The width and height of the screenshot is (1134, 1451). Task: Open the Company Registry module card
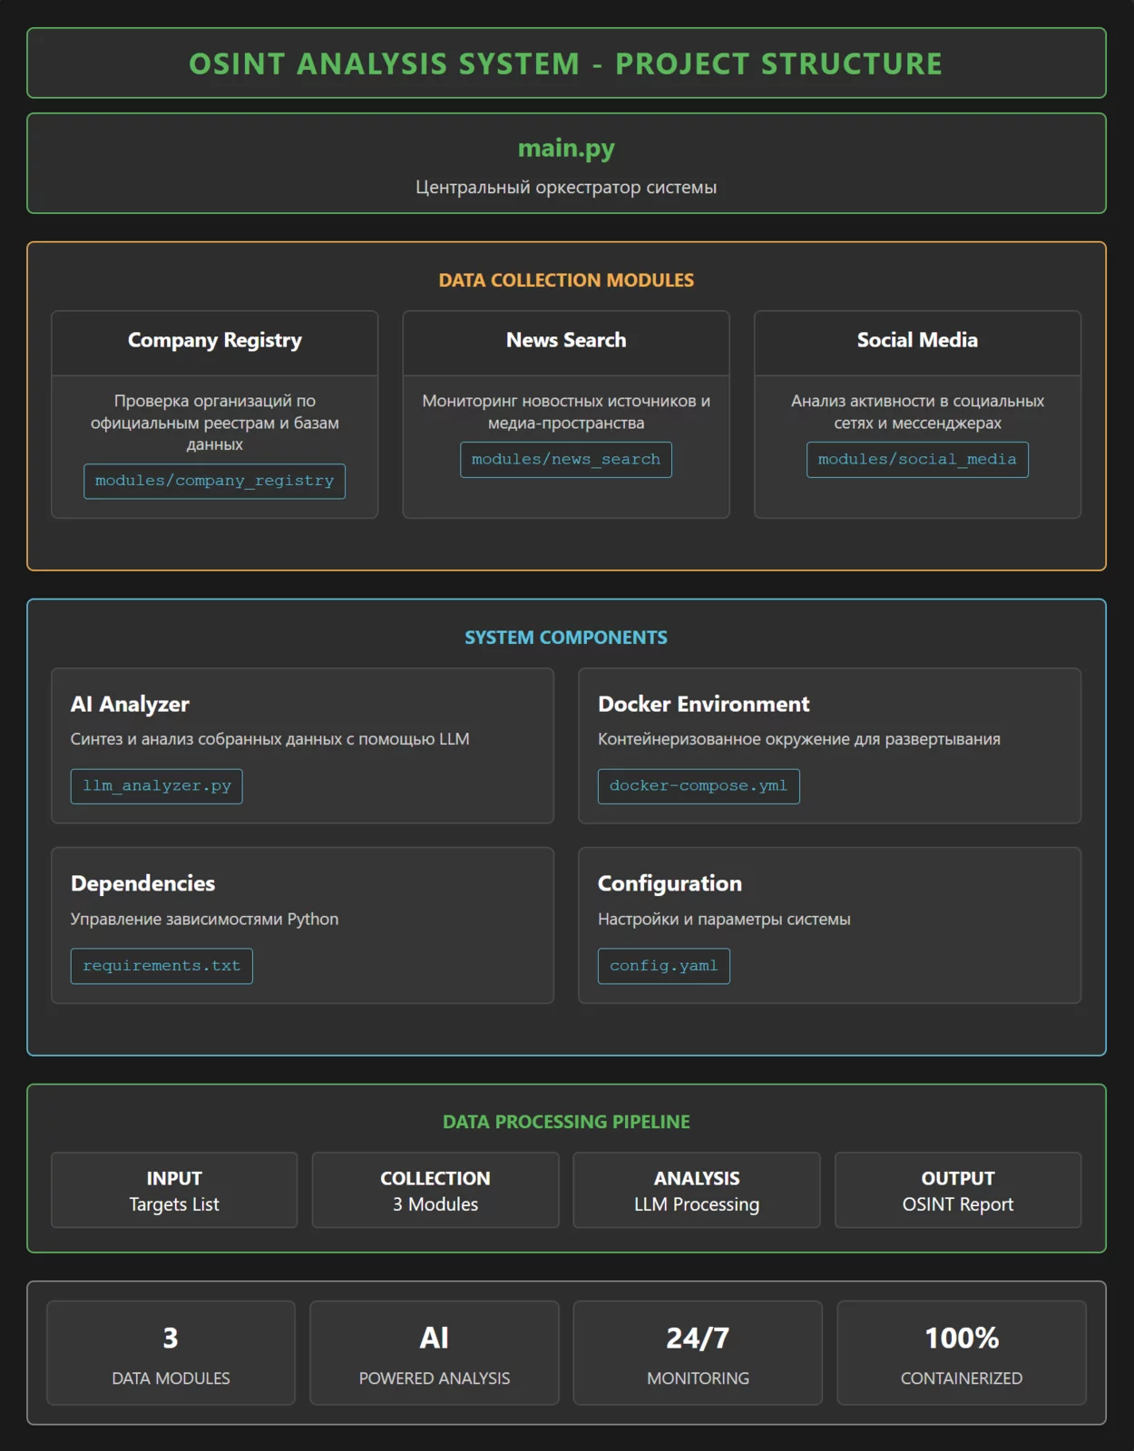214,341
